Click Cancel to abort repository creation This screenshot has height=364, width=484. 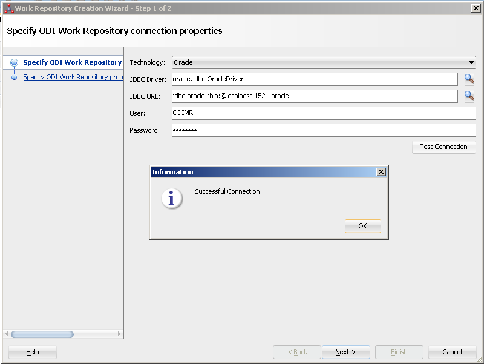point(452,352)
